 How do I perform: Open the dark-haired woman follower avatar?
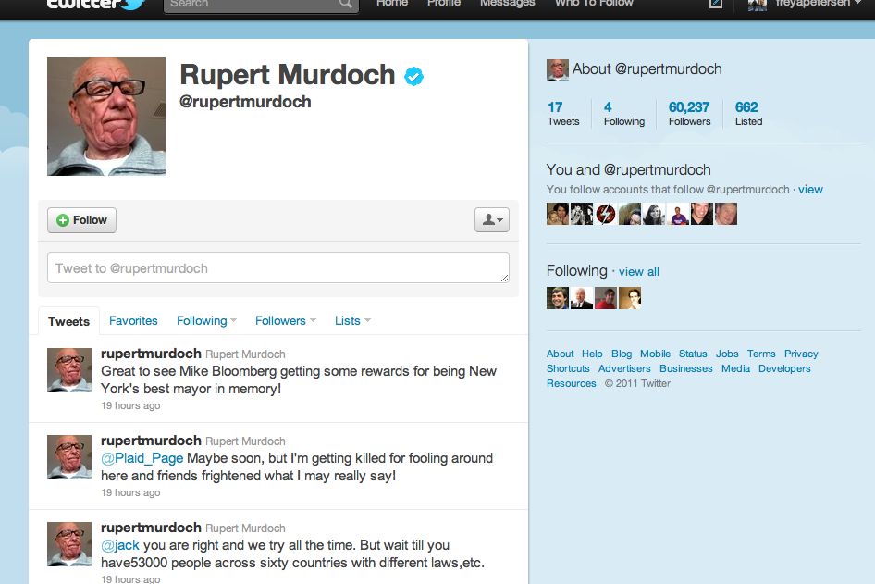(x=653, y=214)
